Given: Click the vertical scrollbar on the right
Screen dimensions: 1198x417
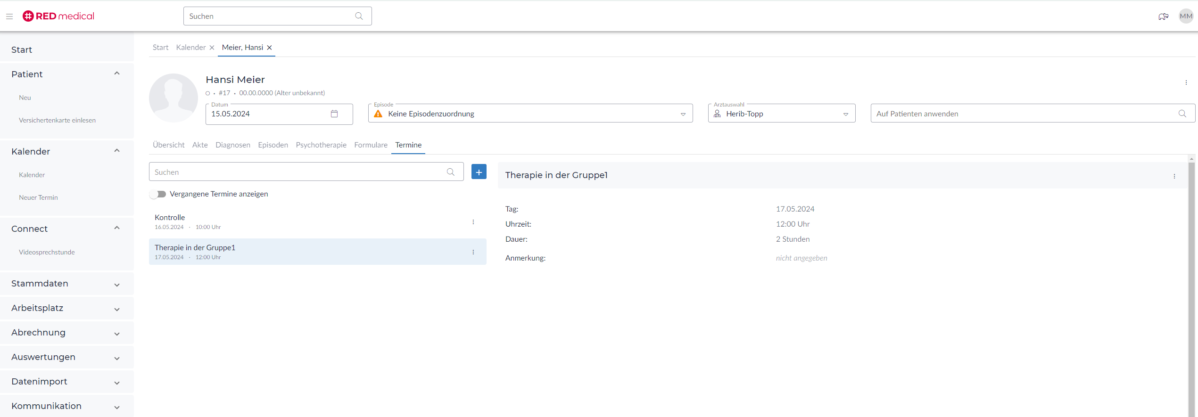Looking at the screenshot, I should [1191, 283].
